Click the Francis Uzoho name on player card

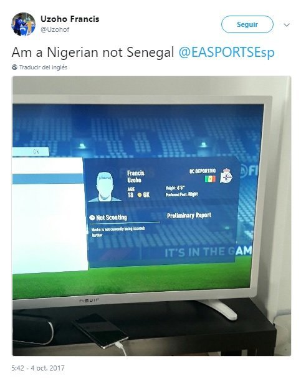point(136,176)
